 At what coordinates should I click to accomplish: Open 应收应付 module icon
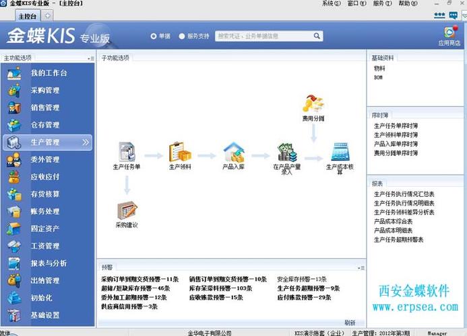(14, 177)
